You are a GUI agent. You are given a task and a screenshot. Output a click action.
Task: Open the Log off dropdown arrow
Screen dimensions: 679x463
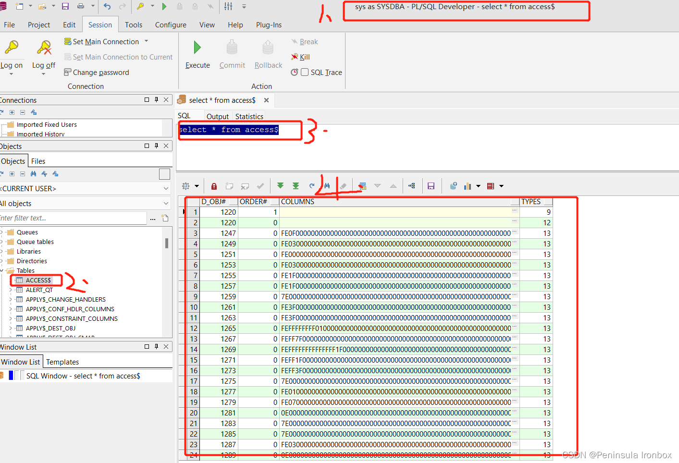(x=44, y=73)
